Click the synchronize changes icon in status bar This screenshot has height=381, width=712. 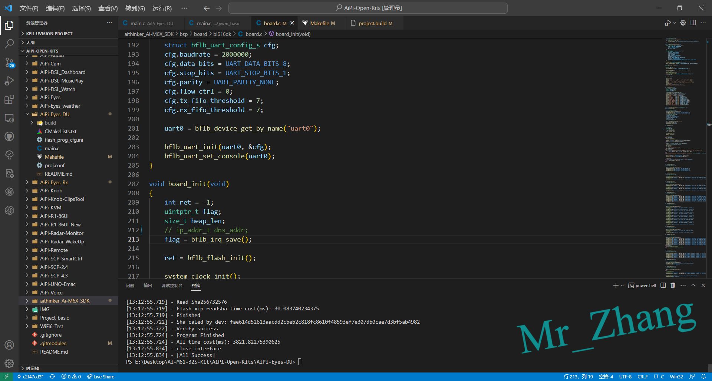point(52,377)
